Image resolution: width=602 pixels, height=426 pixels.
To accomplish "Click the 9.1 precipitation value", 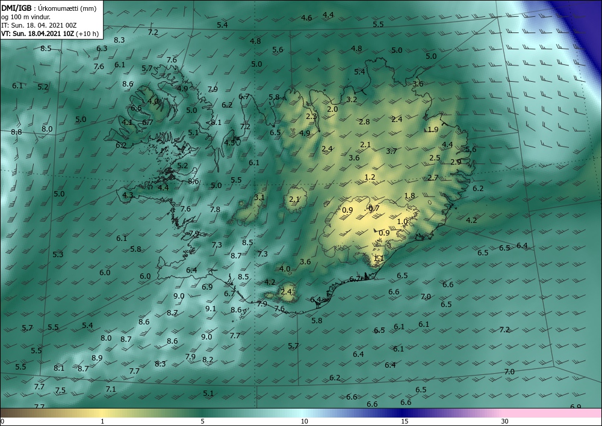I will 211,308.
